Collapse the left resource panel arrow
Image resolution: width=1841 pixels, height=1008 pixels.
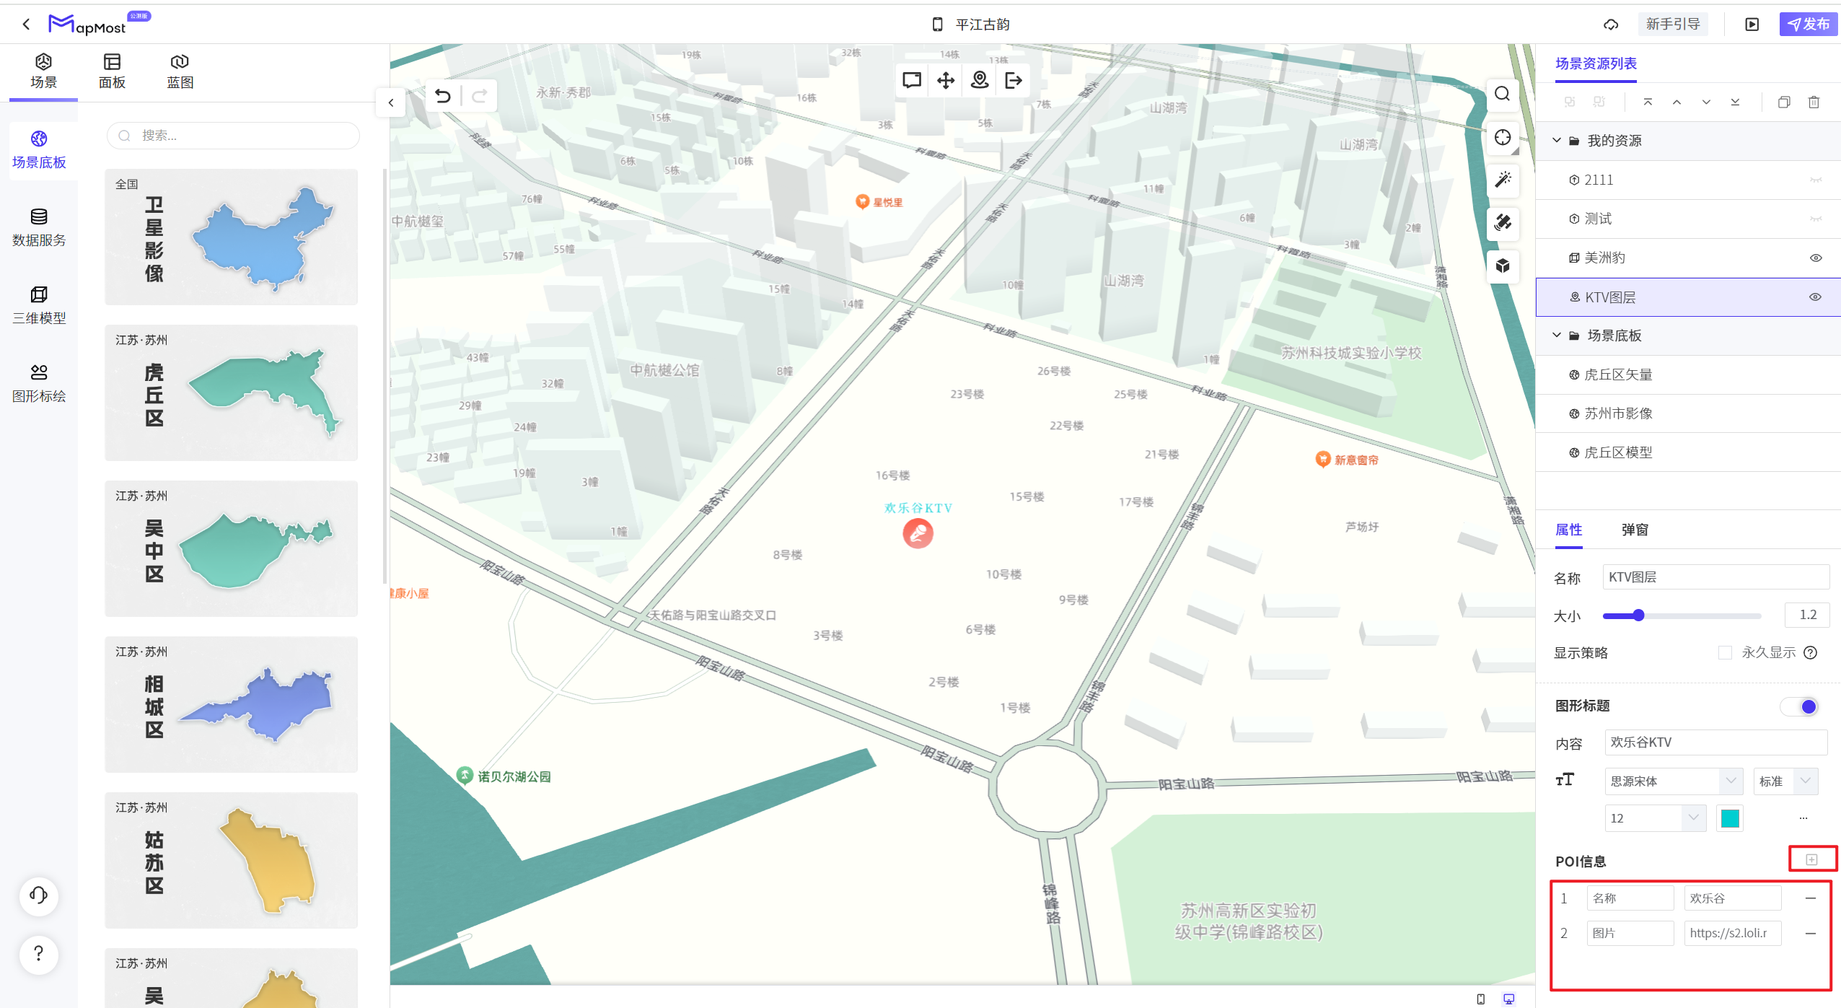390,102
